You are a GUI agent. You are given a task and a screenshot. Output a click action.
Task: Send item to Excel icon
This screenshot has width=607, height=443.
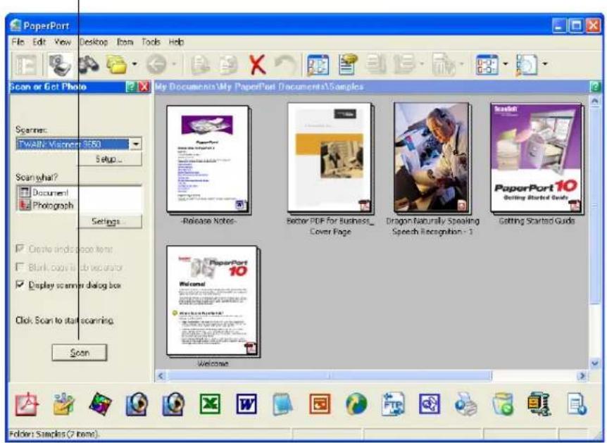[210, 404]
